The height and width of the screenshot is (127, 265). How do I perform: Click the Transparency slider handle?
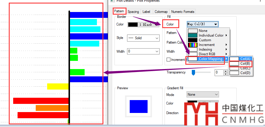point(193,72)
